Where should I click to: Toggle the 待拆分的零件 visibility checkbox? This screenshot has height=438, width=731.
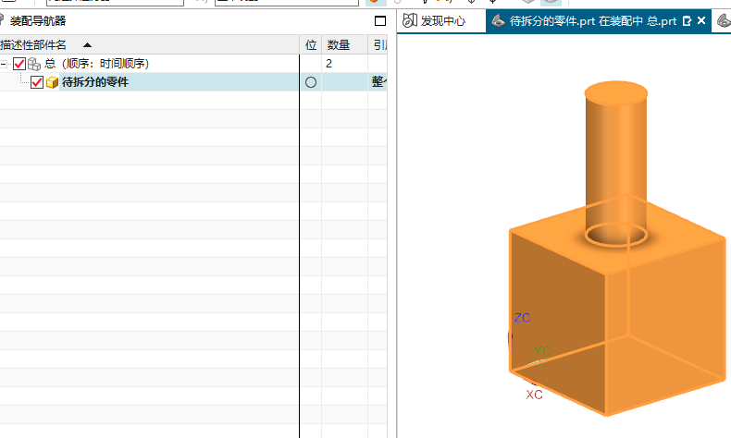click(37, 82)
